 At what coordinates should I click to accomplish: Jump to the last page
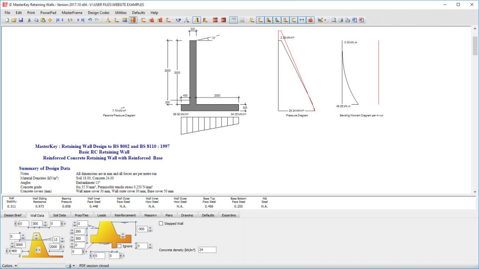[x=83, y=20]
